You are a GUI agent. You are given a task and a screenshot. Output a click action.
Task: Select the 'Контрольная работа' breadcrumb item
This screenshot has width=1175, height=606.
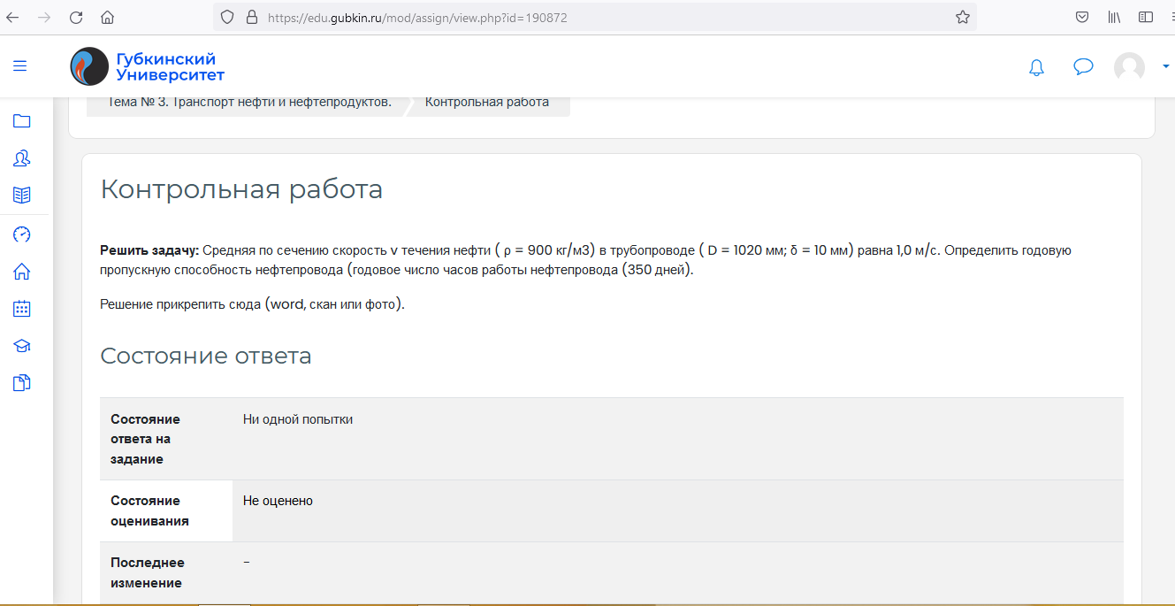pyautogui.click(x=486, y=102)
